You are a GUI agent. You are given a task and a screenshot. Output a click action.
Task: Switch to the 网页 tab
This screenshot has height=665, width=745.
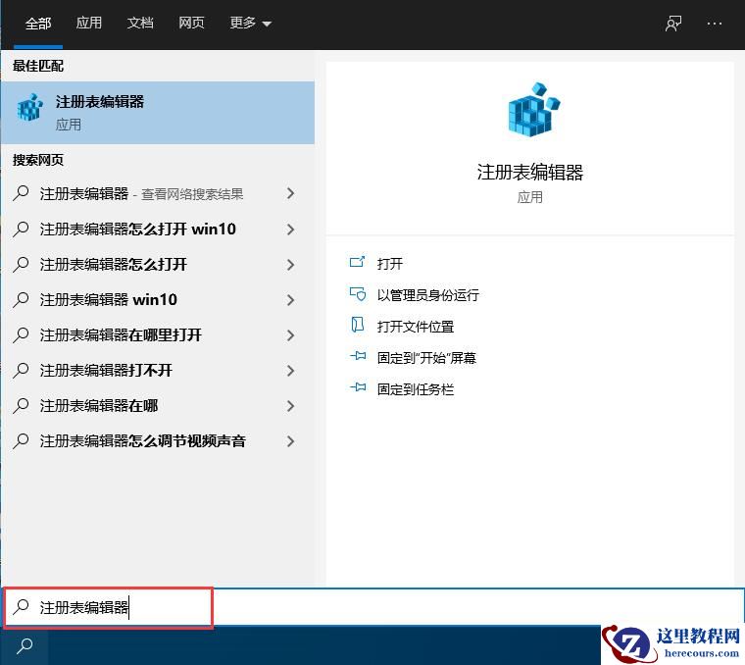point(191,23)
